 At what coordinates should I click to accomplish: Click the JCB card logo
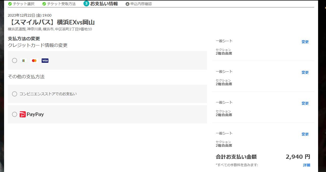[23, 60]
